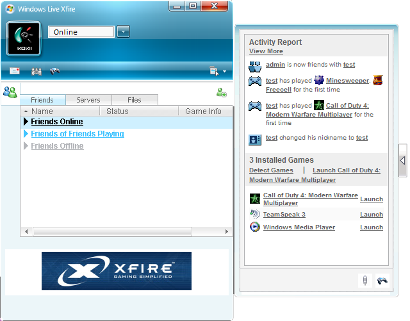Click the Detect Games link

point(271,170)
